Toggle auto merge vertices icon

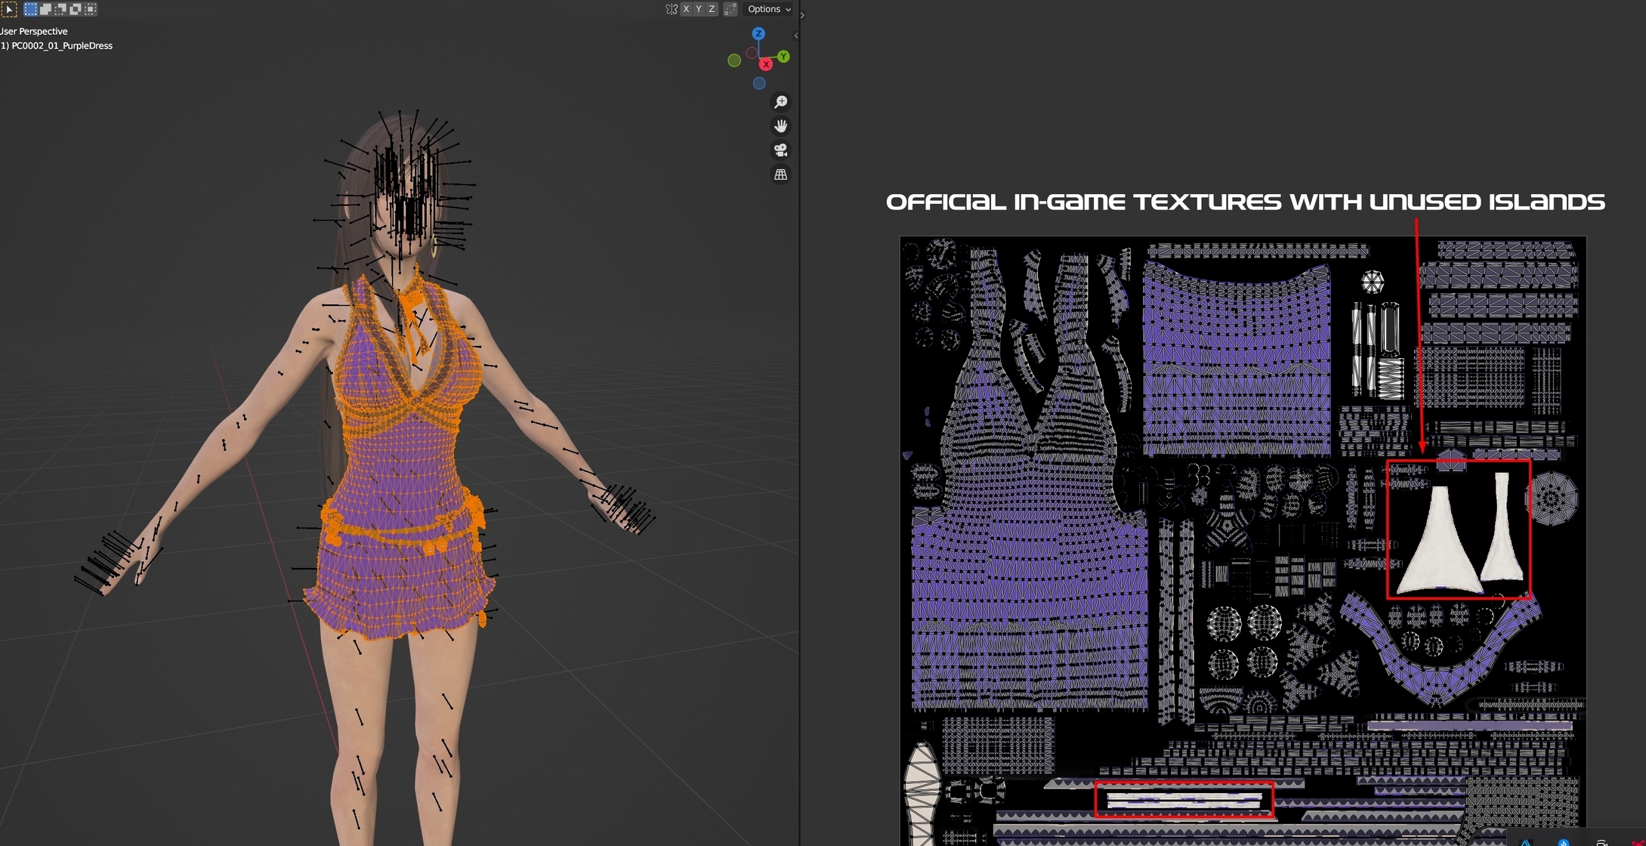coord(730,9)
